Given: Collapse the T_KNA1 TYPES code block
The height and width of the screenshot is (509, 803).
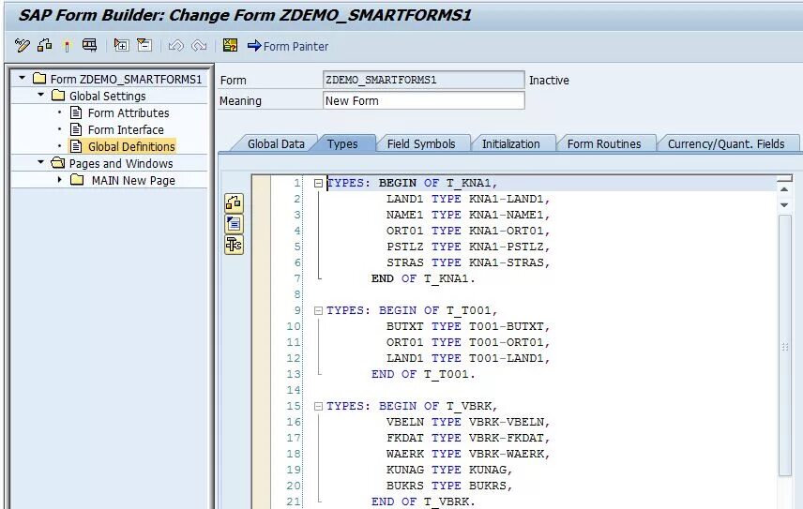Looking at the screenshot, I should [318, 183].
